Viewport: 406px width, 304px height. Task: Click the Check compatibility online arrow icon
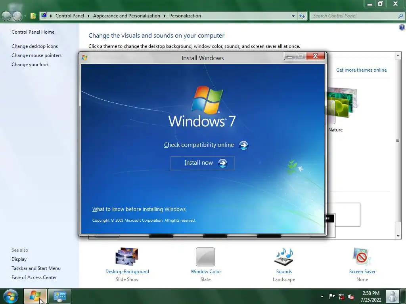point(243,145)
